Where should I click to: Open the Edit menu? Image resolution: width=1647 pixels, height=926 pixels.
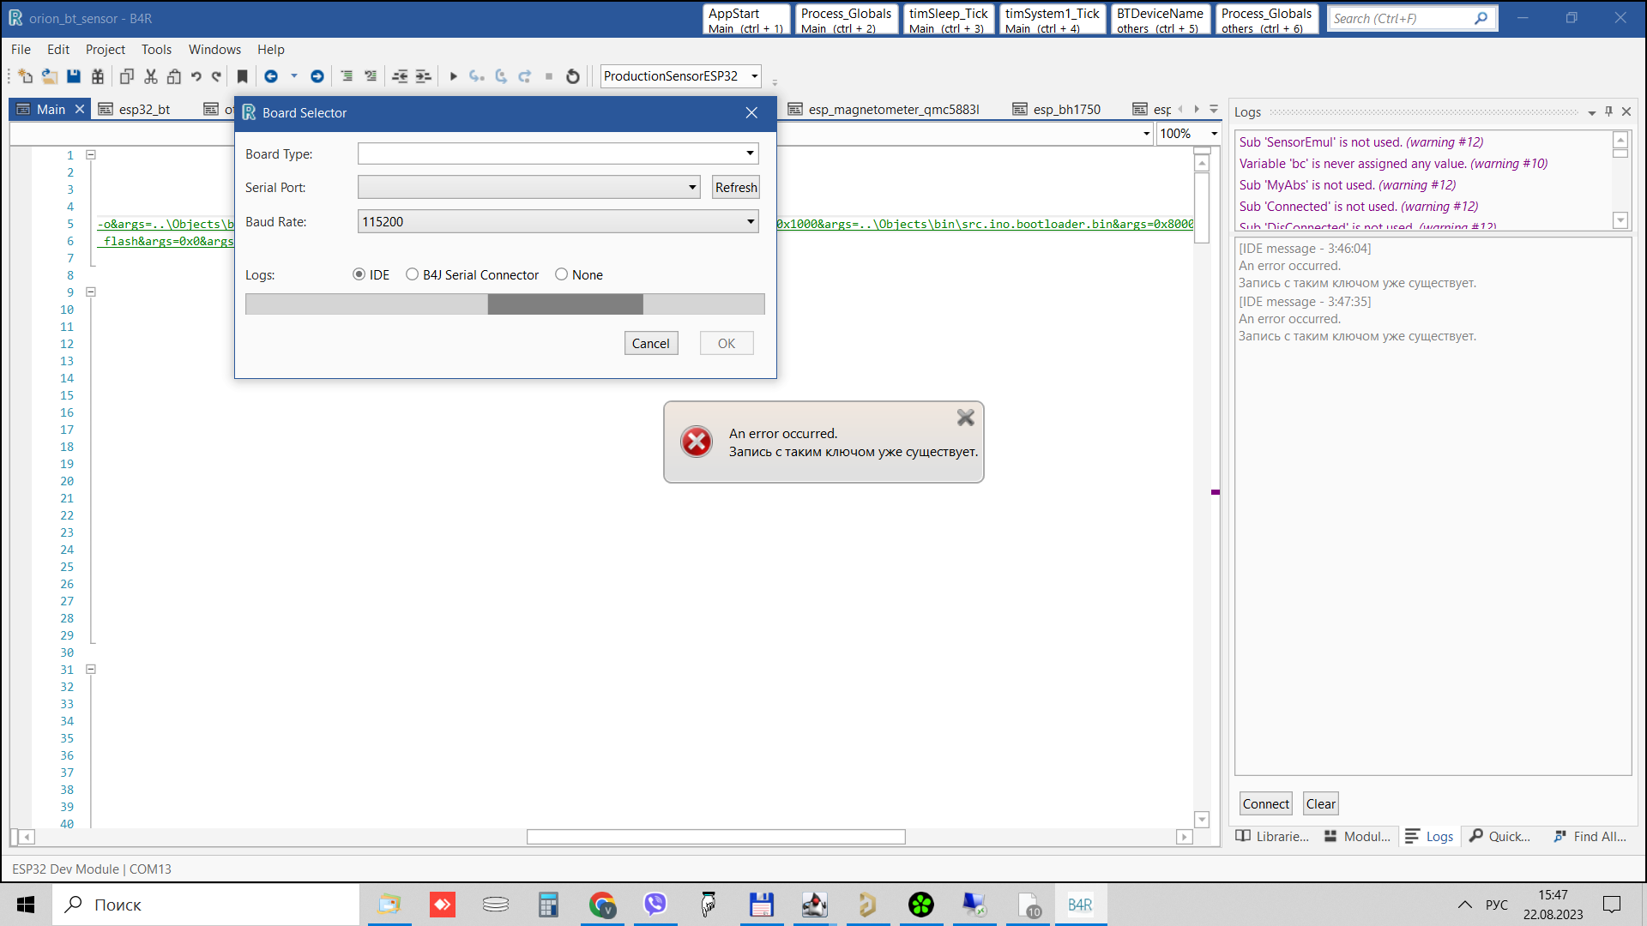coord(58,50)
